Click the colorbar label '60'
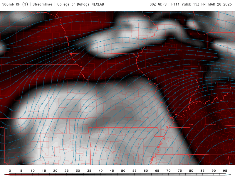The height and width of the screenshot is (176, 235). pos(146,171)
